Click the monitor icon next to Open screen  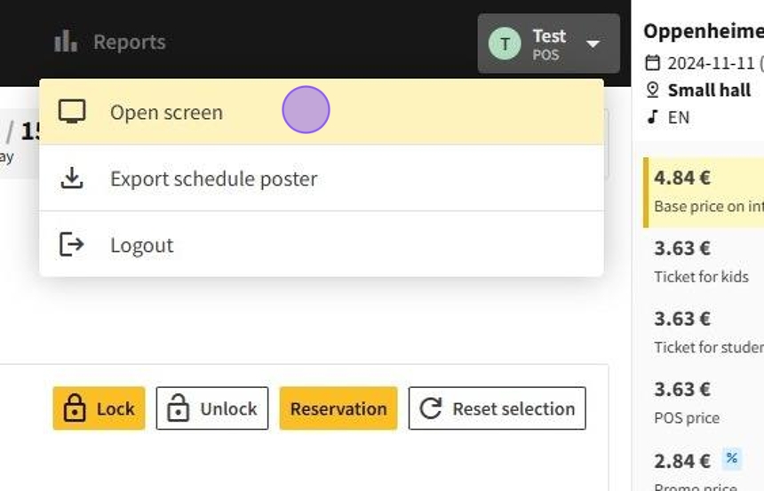click(x=72, y=112)
